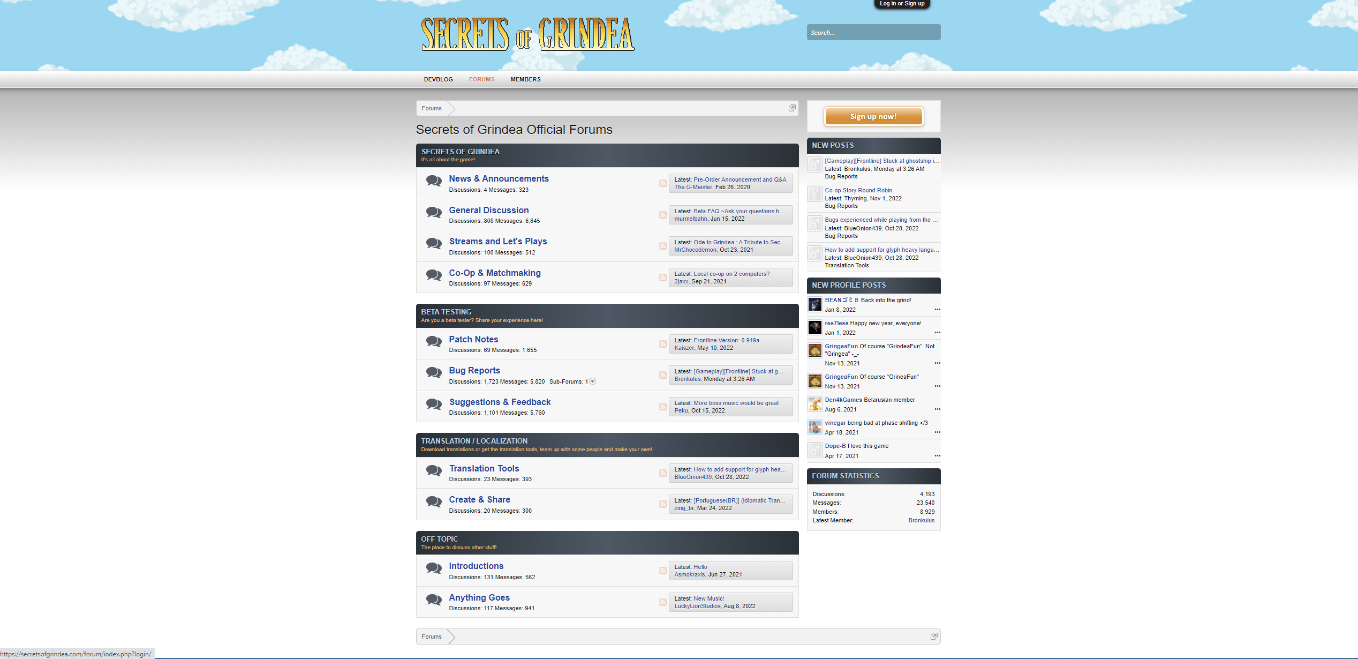Open latest post Frontline Version: 0.949a
This screenshot has height=659, width=1358.
click(726, 340)
